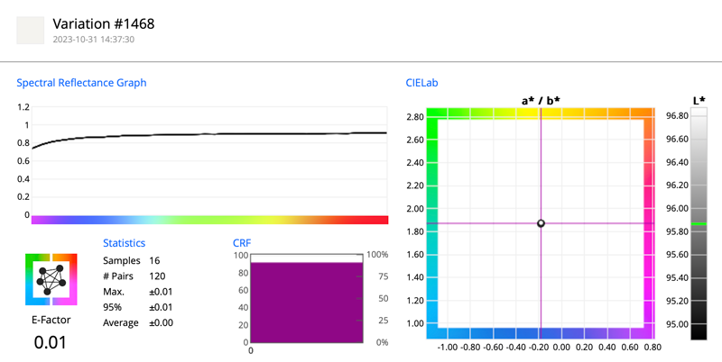The width and height of the screenshot is (722, 362).
Task: Click the green marker on the L* bar
Action: [699, 223]
